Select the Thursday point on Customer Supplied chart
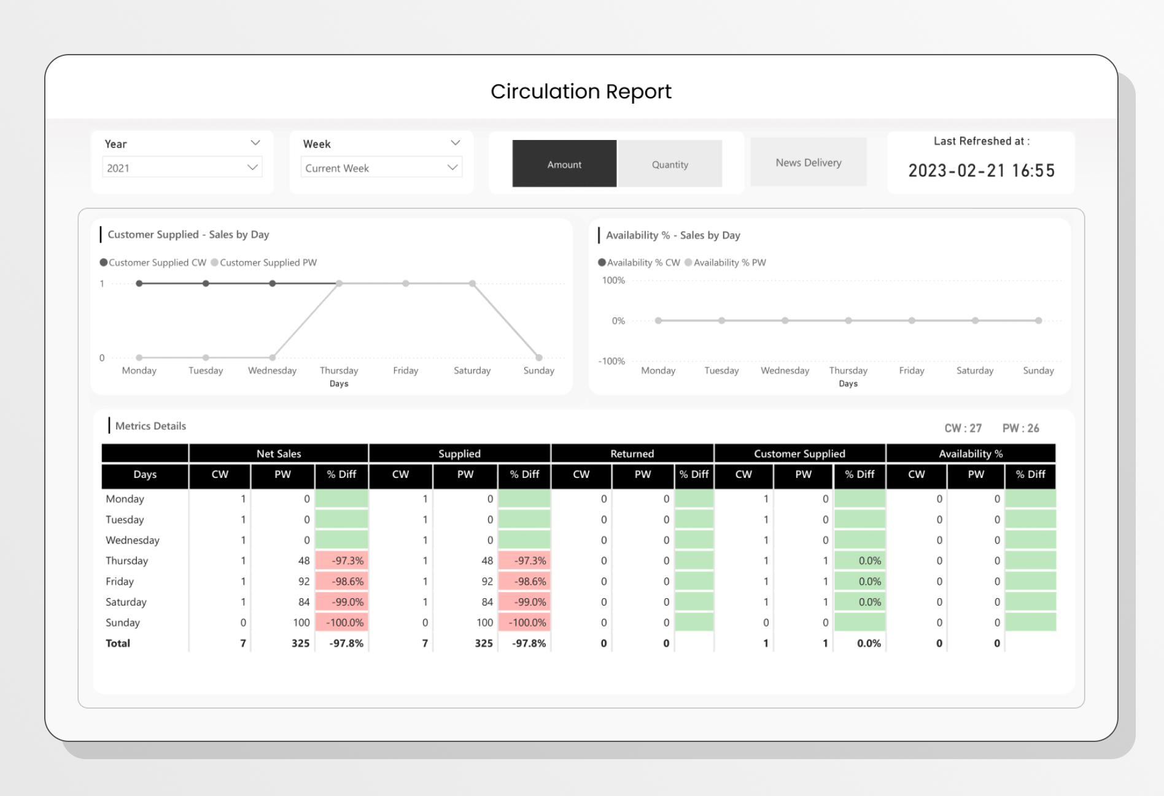Image resolution: width=1164 pixels, height=796 pixels. (x=339, y=283)
